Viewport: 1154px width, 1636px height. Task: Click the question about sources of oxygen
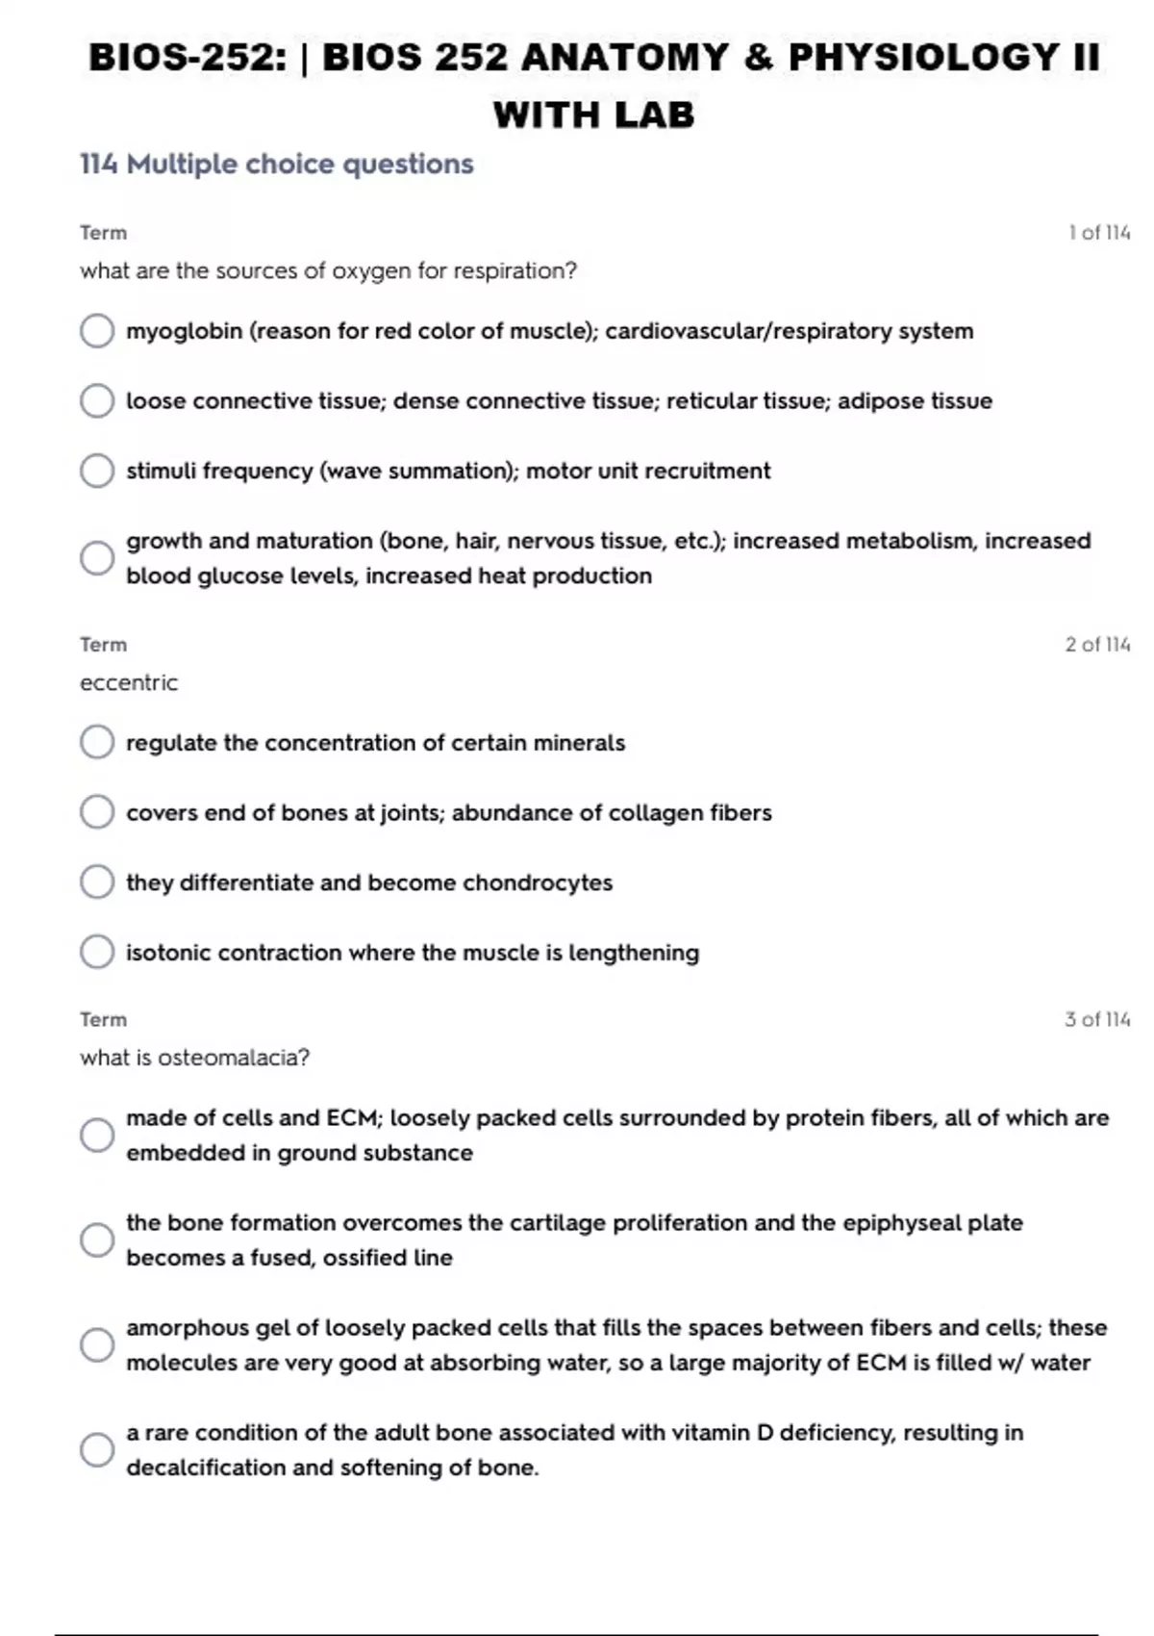click(x=328, y=271)
